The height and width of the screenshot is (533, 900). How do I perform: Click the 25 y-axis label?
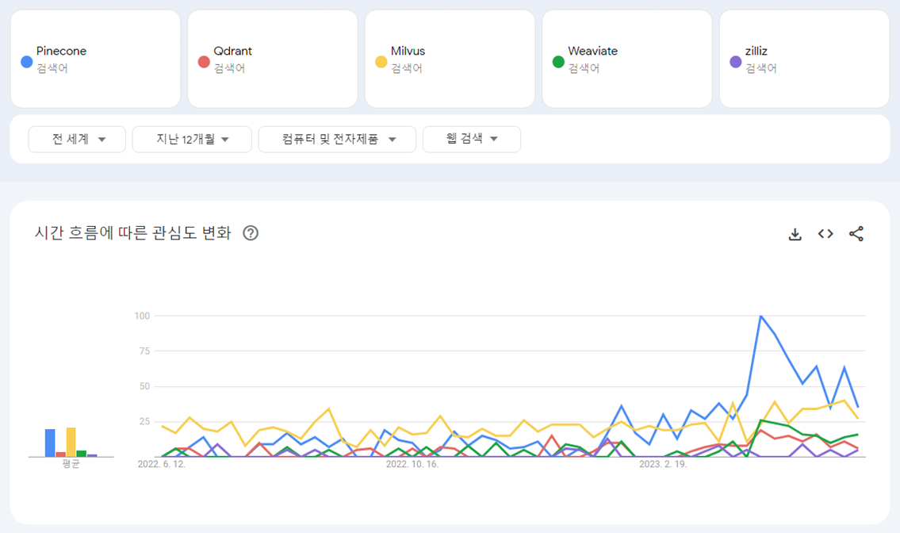click(x=144, y=422)
